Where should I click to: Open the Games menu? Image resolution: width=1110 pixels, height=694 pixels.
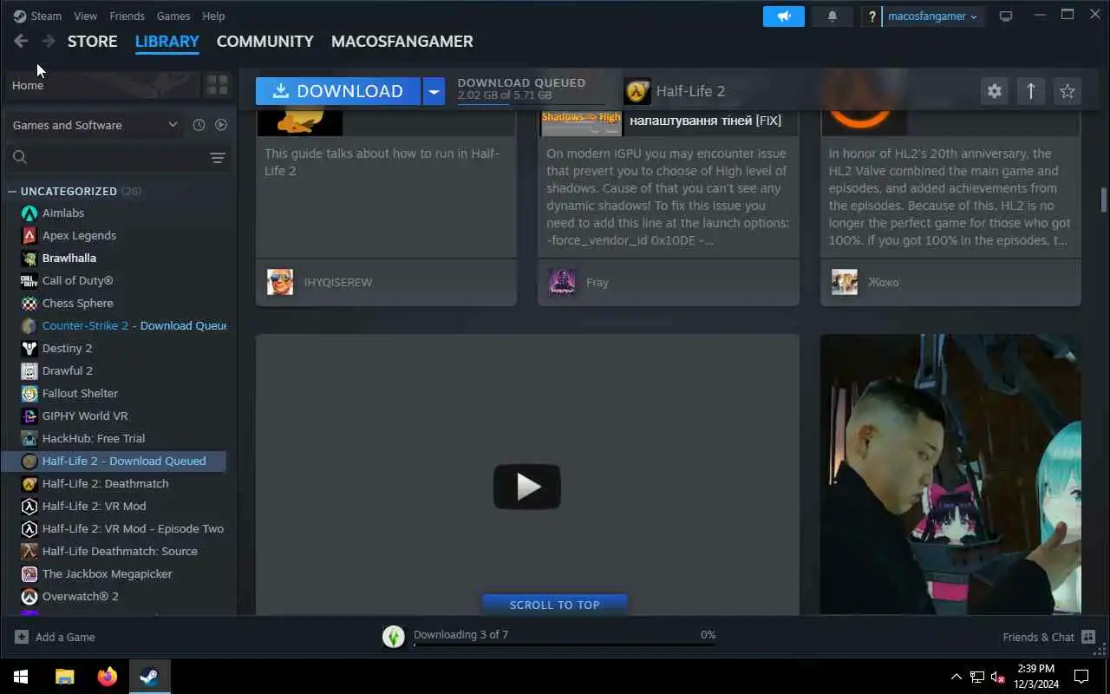[x=173, y=16]
